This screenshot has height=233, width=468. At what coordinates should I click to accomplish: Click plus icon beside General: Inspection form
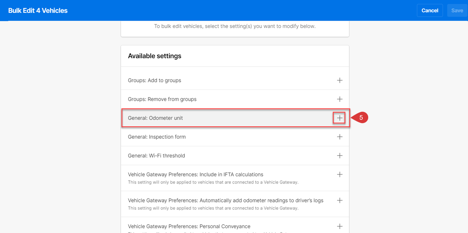[339, 137]
